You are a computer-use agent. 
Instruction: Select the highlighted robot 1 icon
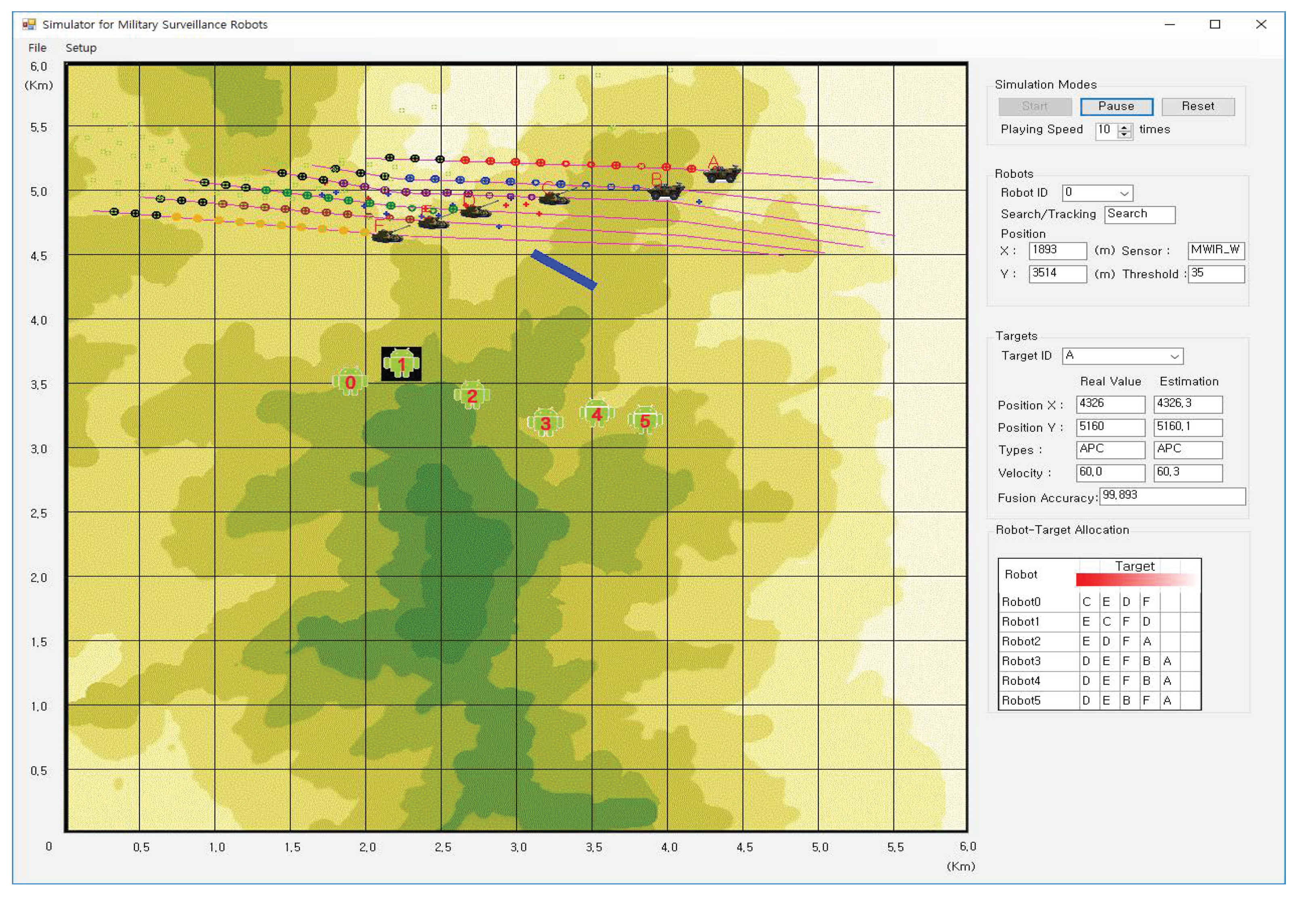click(x=401, y=364)
